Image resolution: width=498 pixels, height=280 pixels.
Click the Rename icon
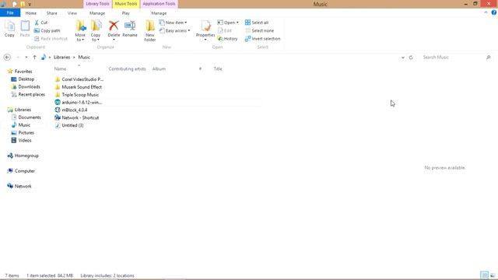(x=130, y=29)
